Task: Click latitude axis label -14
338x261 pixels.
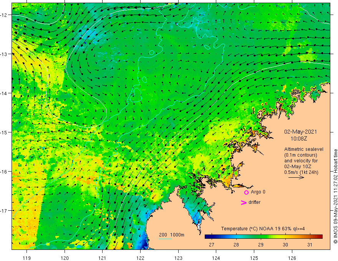Action: 4,93
